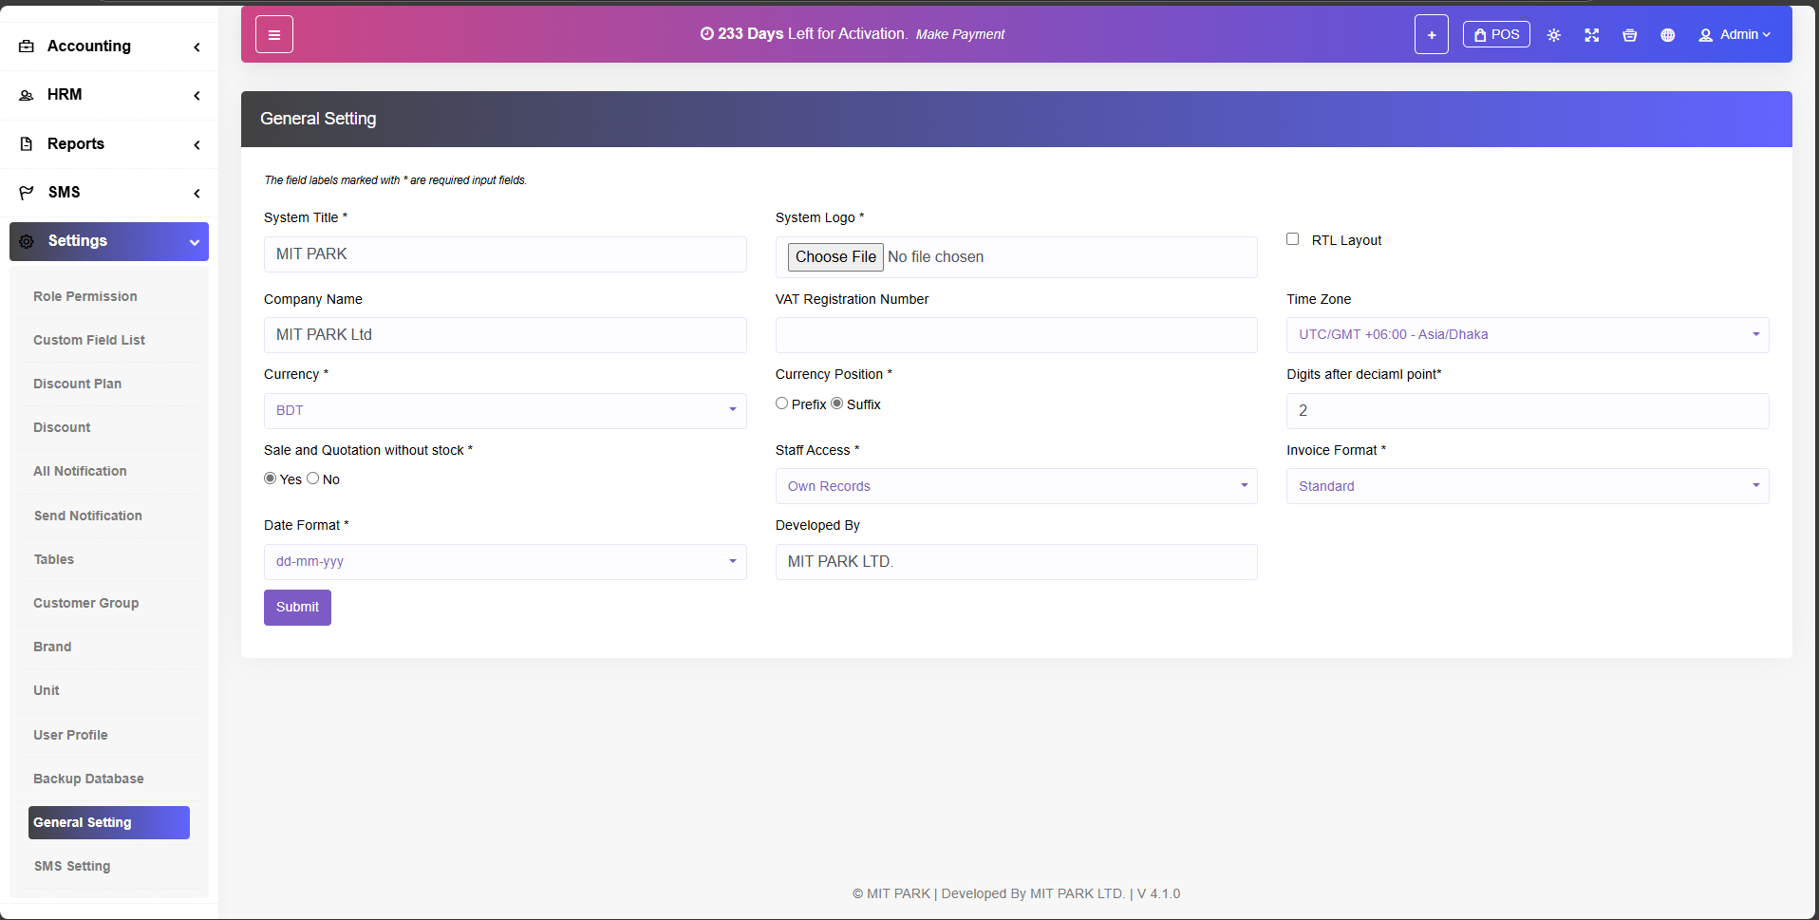
Task: Toggle the sun theme mode icon
Action: (1553, 35)
